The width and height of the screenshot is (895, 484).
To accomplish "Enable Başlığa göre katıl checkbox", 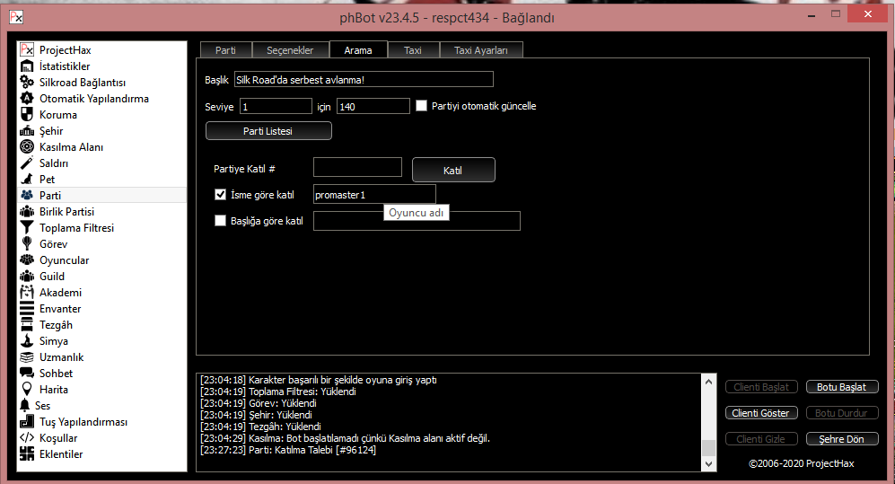I will (x=221, y=221).
